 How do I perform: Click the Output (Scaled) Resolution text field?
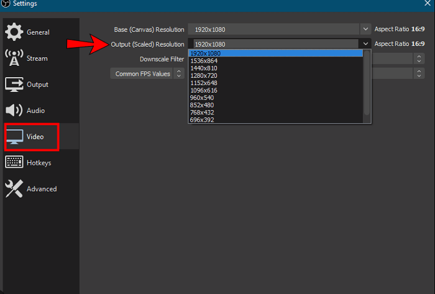(x=273, y=44)
